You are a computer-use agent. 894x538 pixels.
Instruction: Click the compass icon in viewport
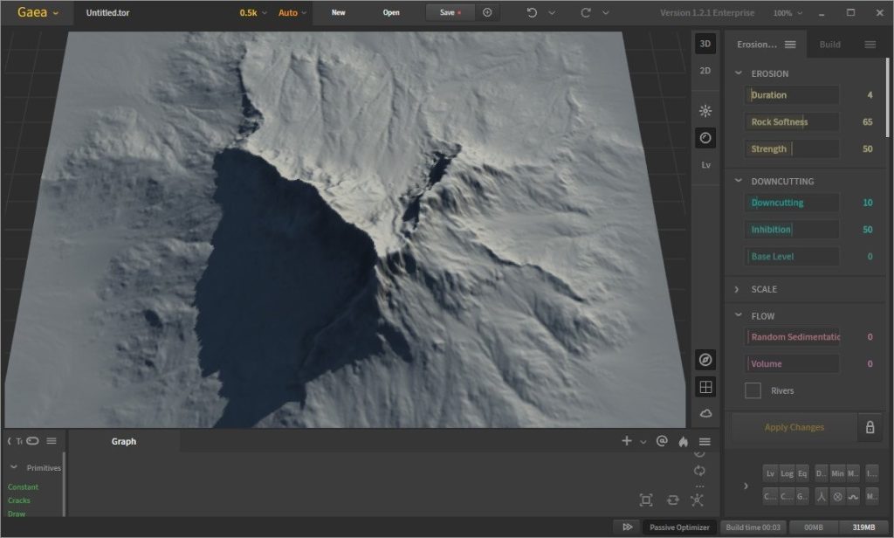tap(705, 360)
